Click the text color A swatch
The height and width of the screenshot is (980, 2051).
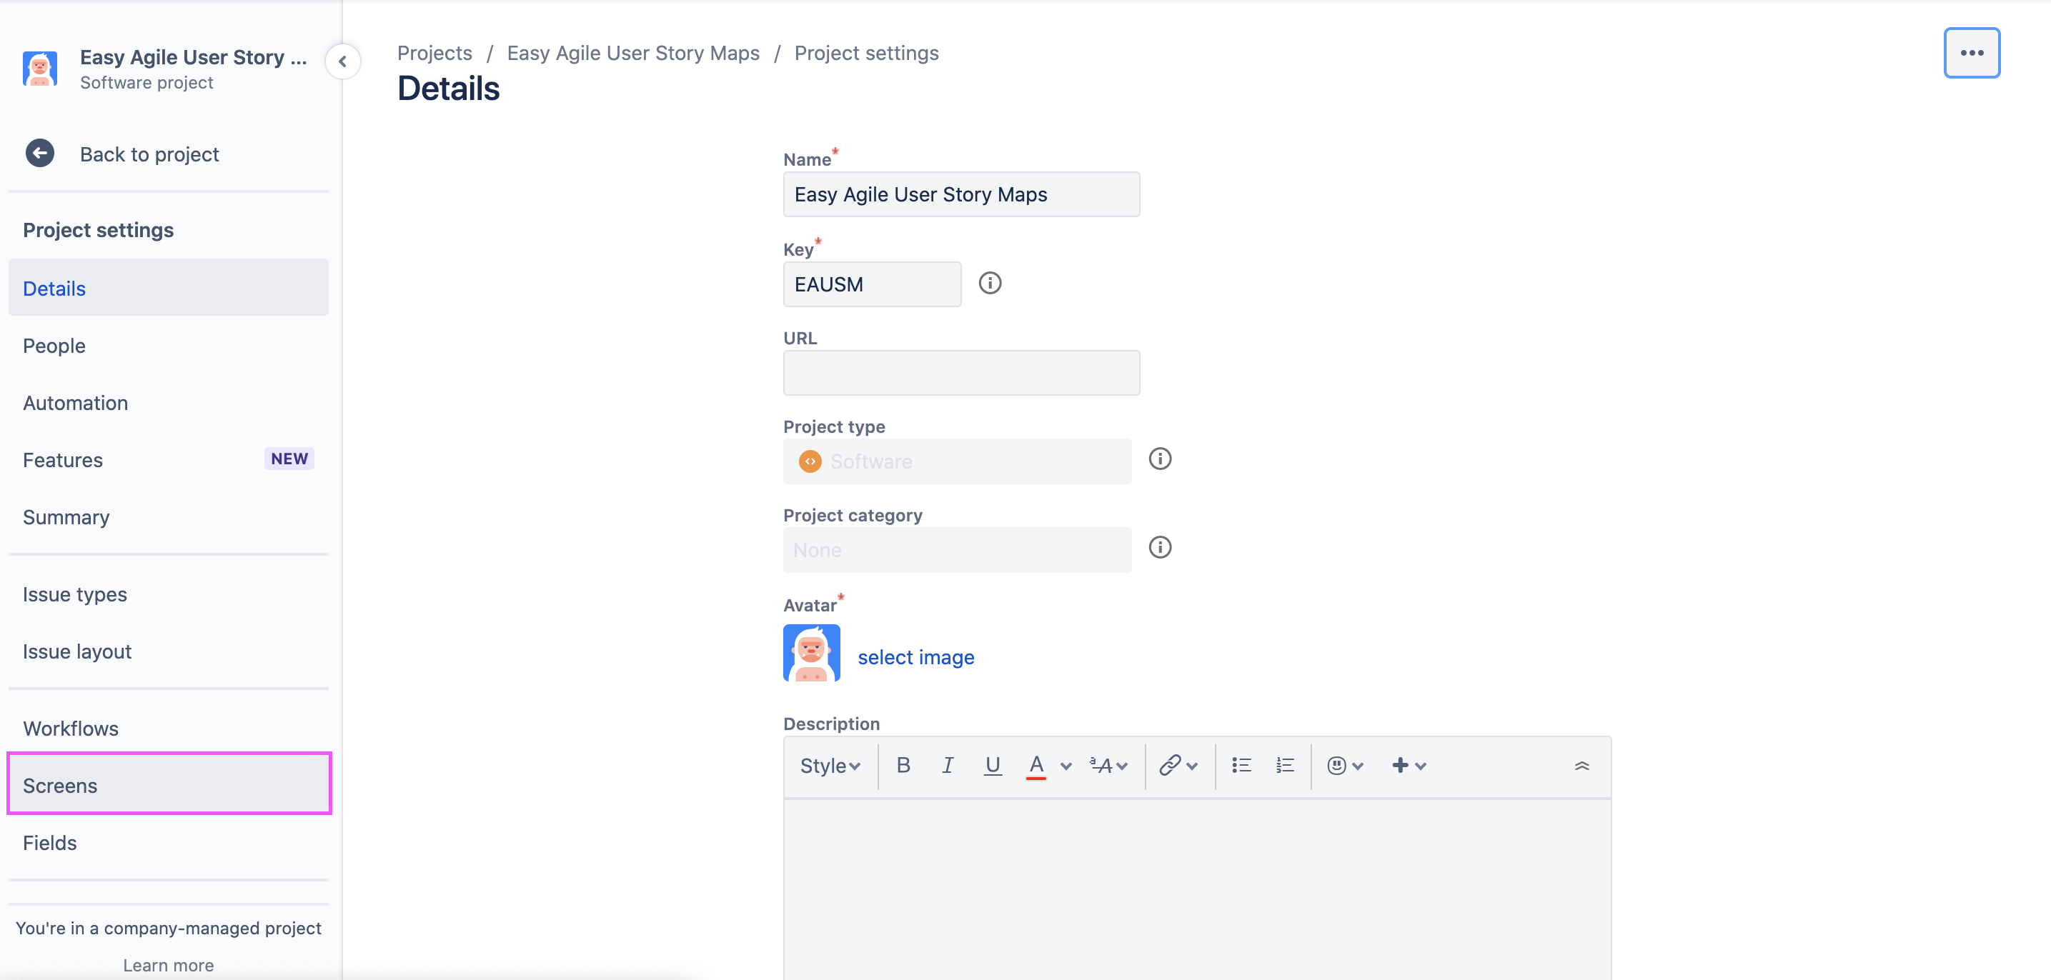click(x=1036, y=765)
